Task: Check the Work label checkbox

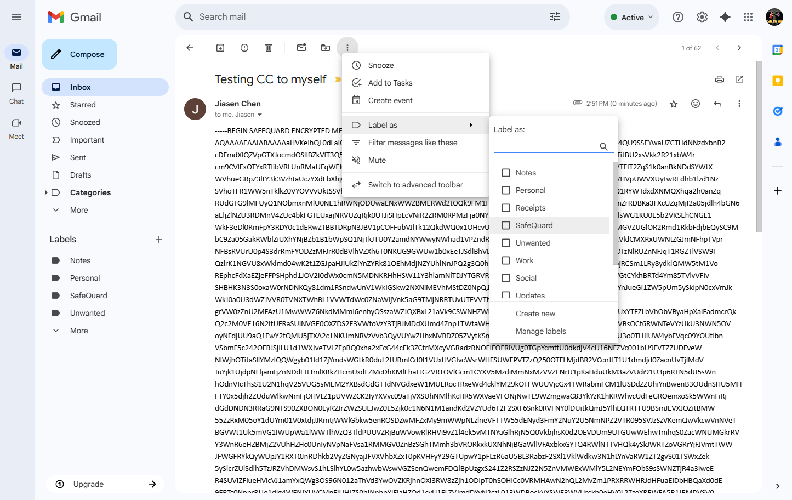Action: pos(506,260)
